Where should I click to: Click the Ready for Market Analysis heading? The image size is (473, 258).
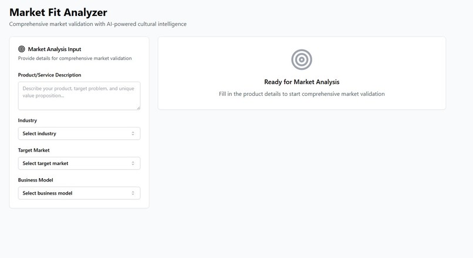[x=302, y=82]
